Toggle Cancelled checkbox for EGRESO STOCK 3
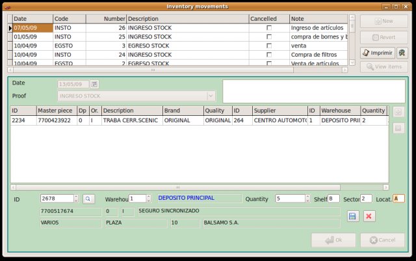The image size is (416, 261). 269,46
